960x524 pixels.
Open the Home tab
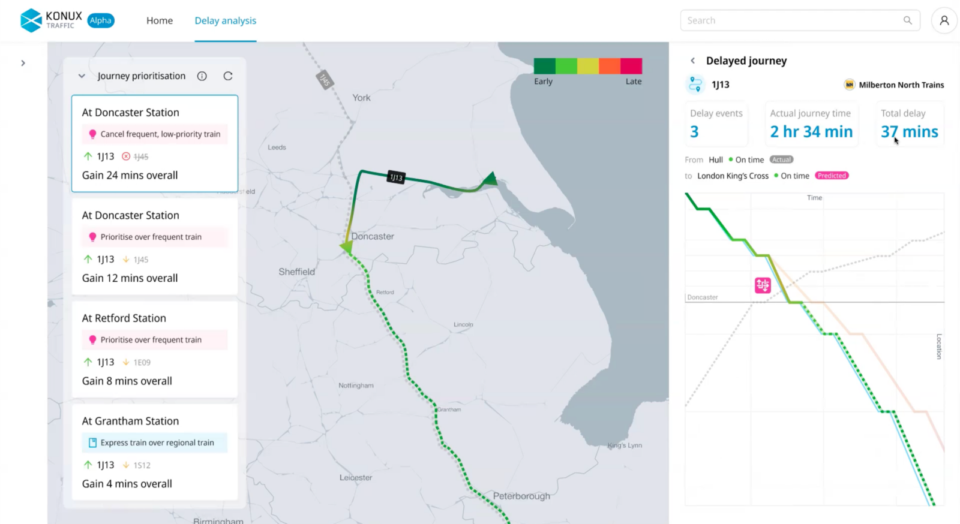coord(160,20)
